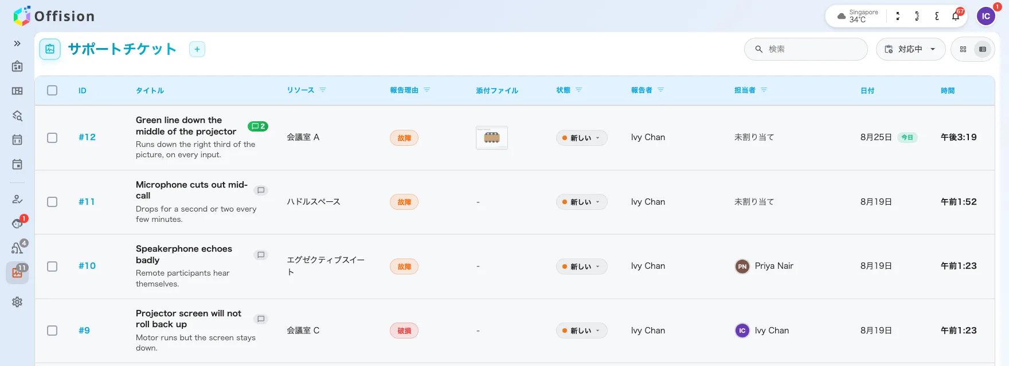Select the checkbox for ticket #9
The image size is (1009, 366).
click(x=52, y=331)
